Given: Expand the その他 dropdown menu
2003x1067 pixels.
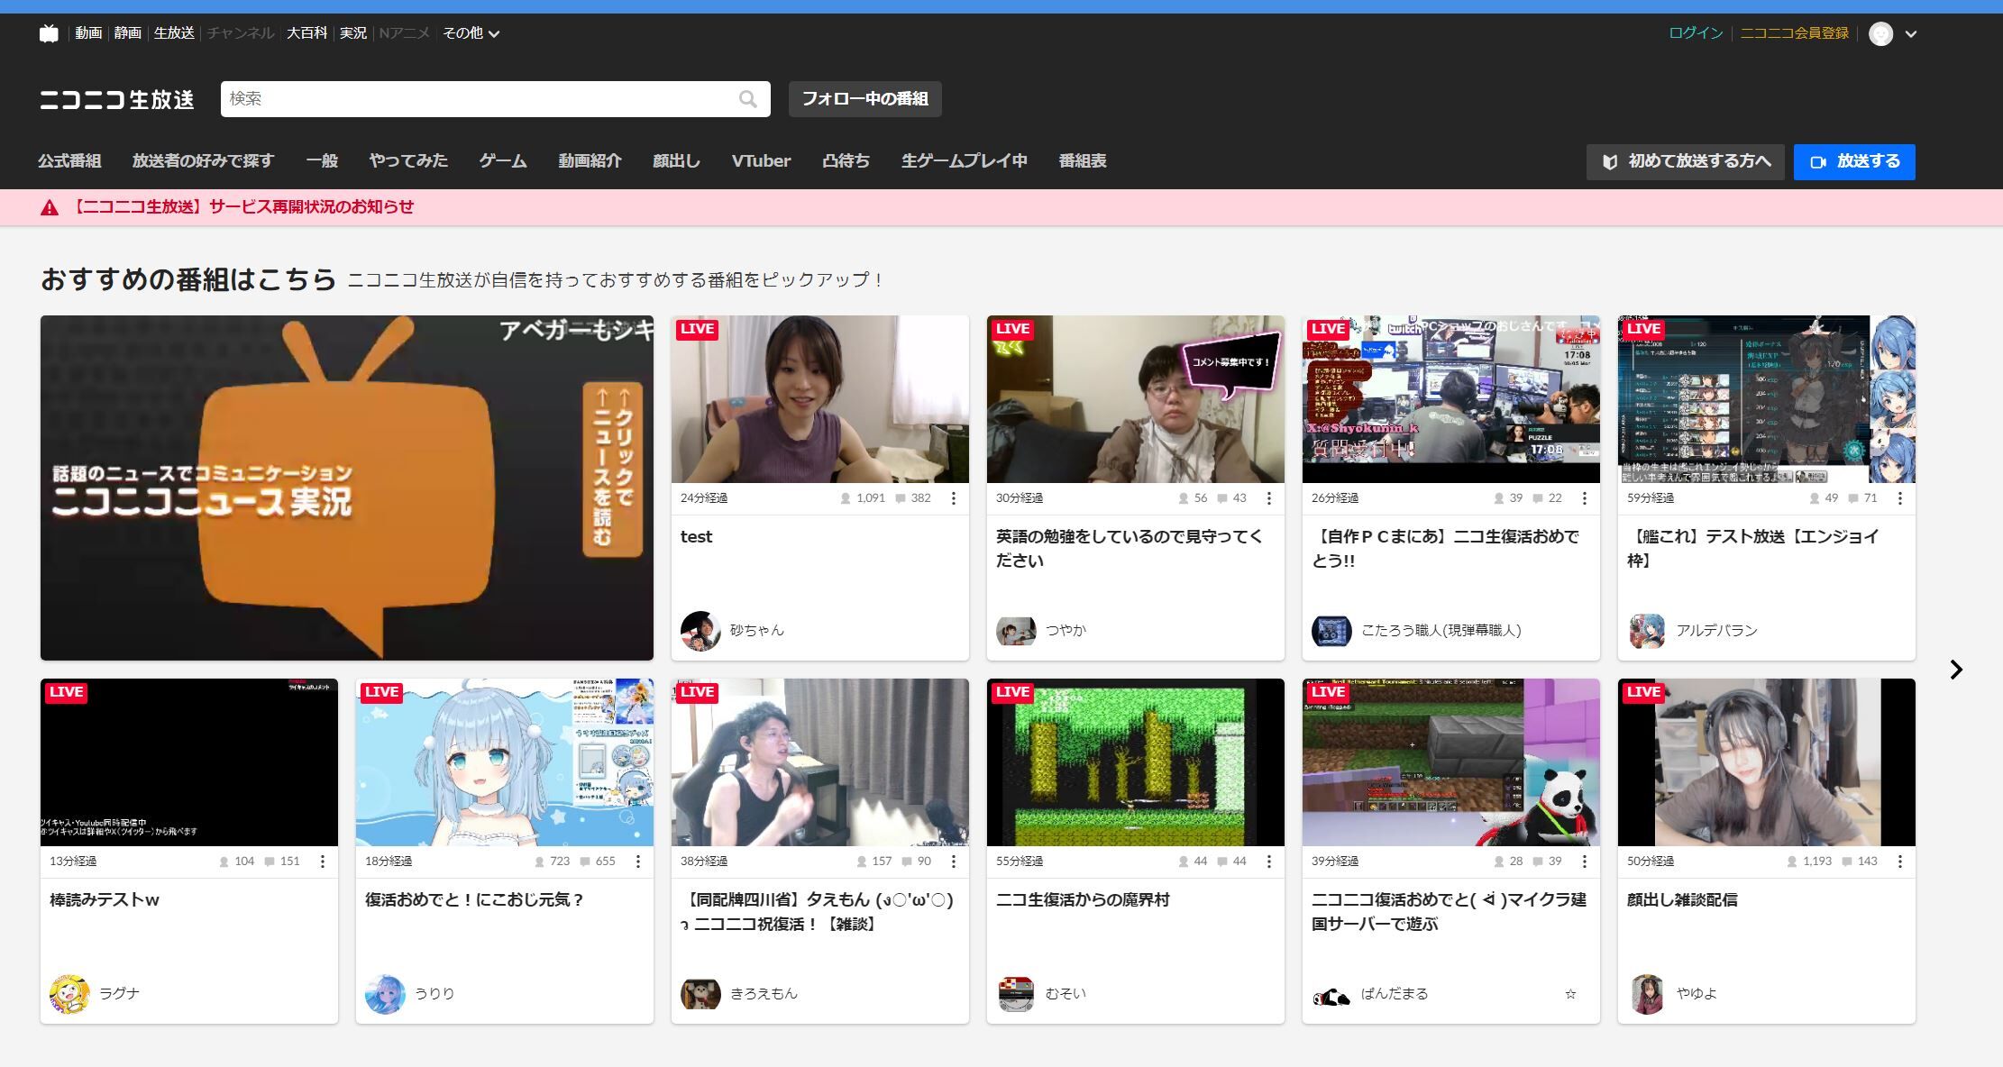Looking at the screenshot, I should pos(471,33).
